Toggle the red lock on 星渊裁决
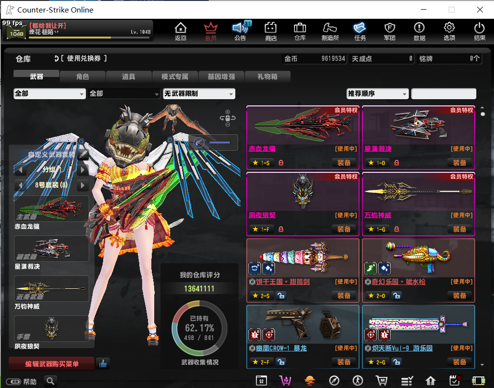Viewport: 494px width, 388px height. tap(397, 163)
